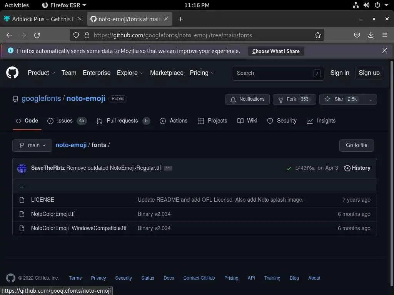View site security padlock info
The width and height of the screenshot is (394, 295).
87,35
